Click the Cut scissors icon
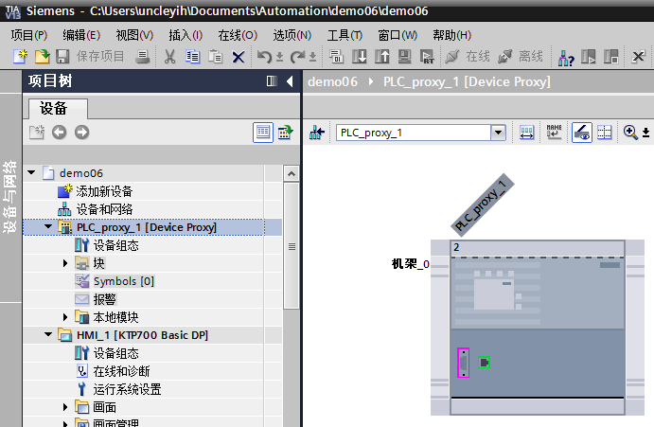 (x=169, y=57)
